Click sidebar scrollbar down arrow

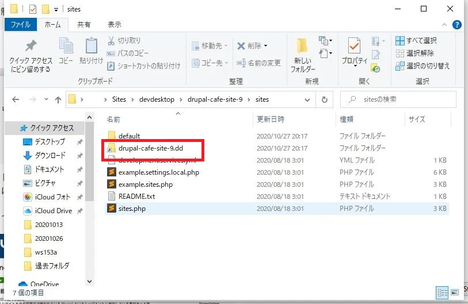coord(89,282)
